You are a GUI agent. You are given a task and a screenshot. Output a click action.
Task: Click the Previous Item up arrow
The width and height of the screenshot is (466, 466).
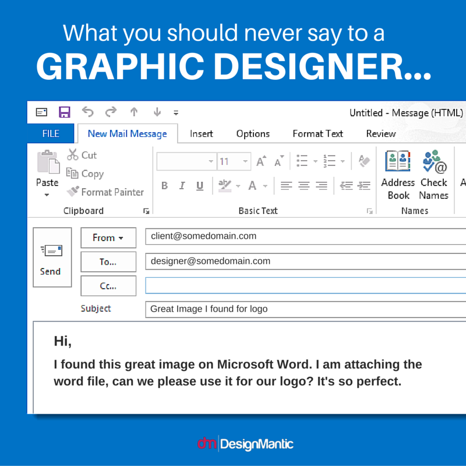134,112
